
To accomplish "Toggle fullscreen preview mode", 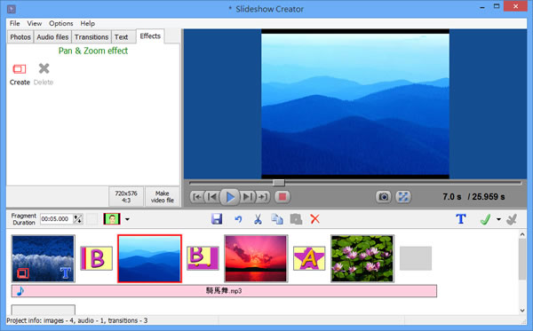I will 403,197.
